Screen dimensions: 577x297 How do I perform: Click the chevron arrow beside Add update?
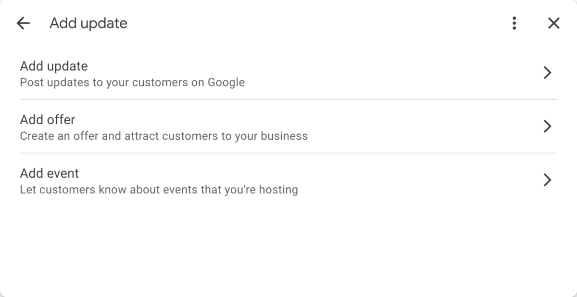547,73
